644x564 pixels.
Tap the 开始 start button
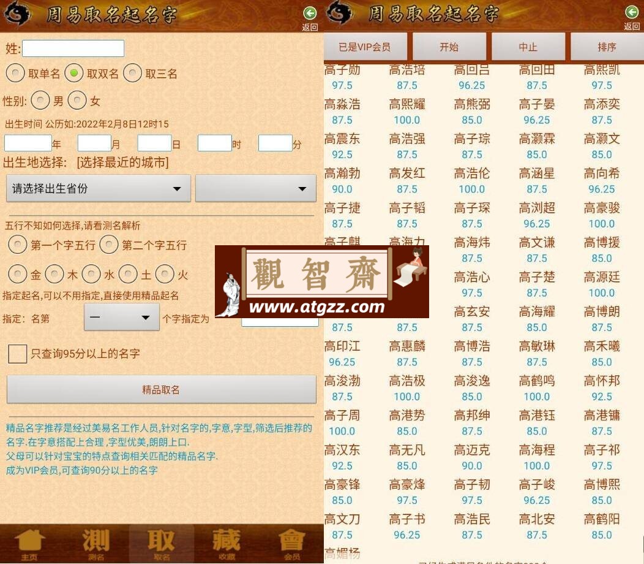tap(449, 47)
